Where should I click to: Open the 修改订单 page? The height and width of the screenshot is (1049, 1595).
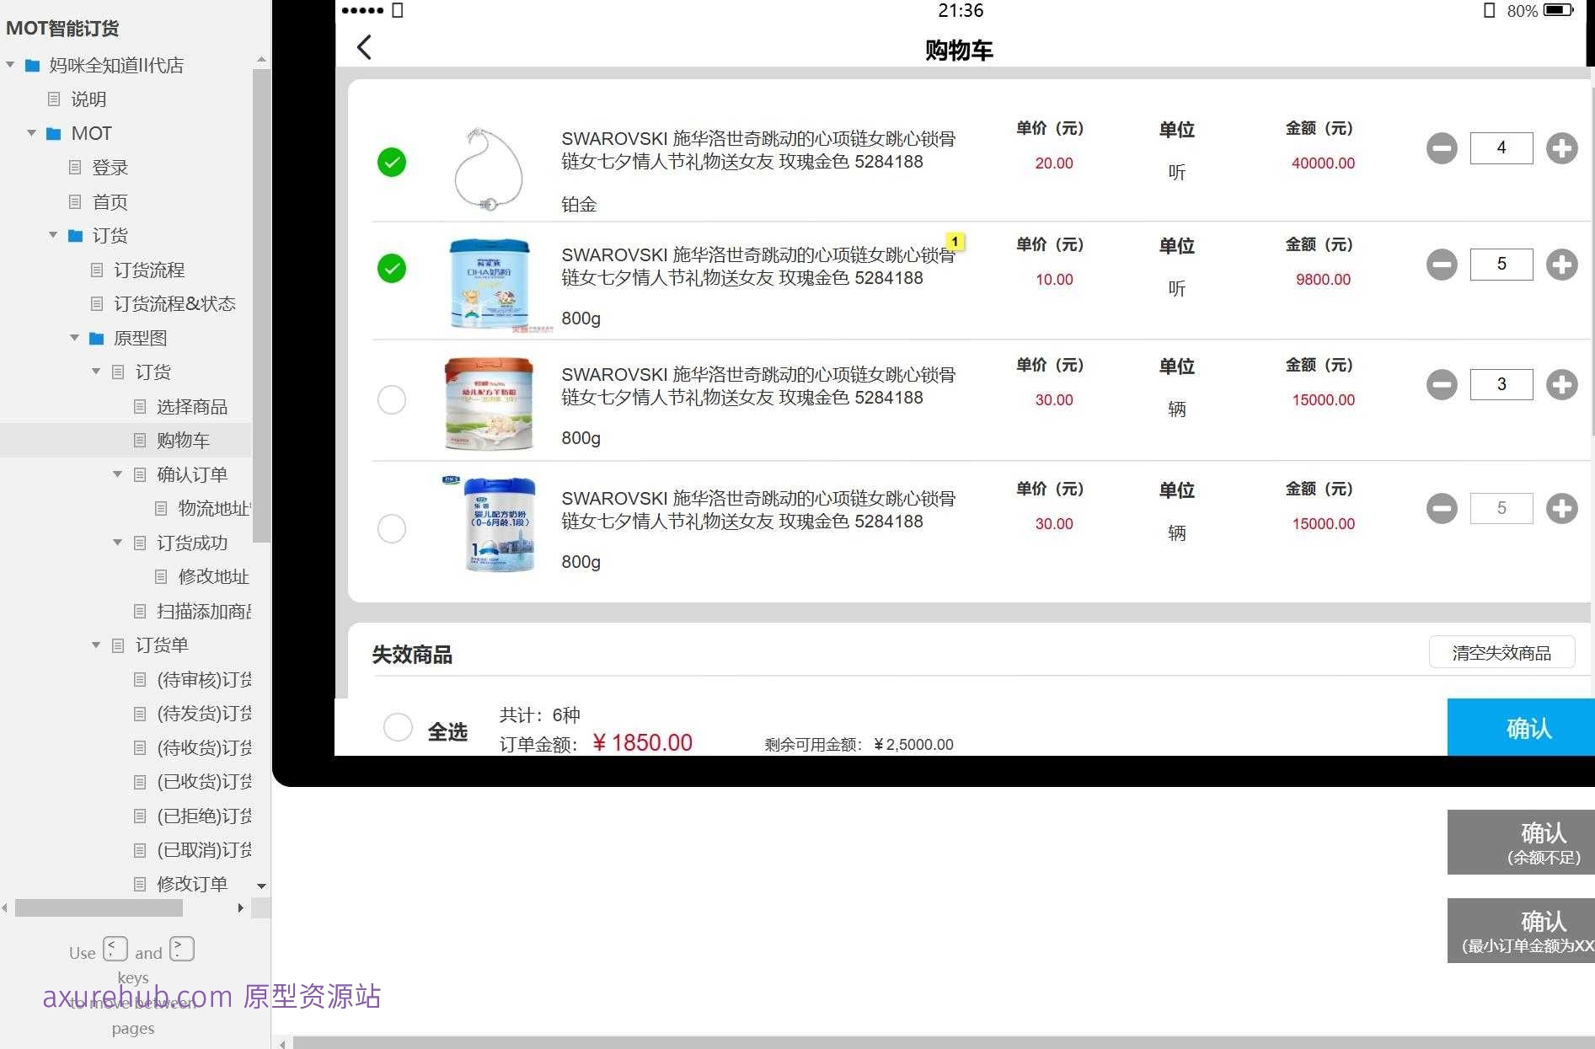point(192,884)
